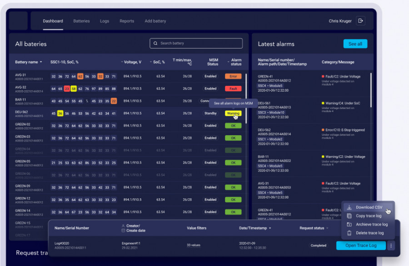The image size is (409, 266).
Task: Sort by Battery name dropdown arrow
Action: tap(41, 62)
